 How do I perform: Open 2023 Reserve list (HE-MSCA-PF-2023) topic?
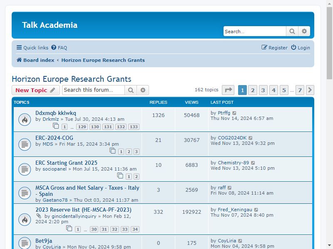click(83, 210)
